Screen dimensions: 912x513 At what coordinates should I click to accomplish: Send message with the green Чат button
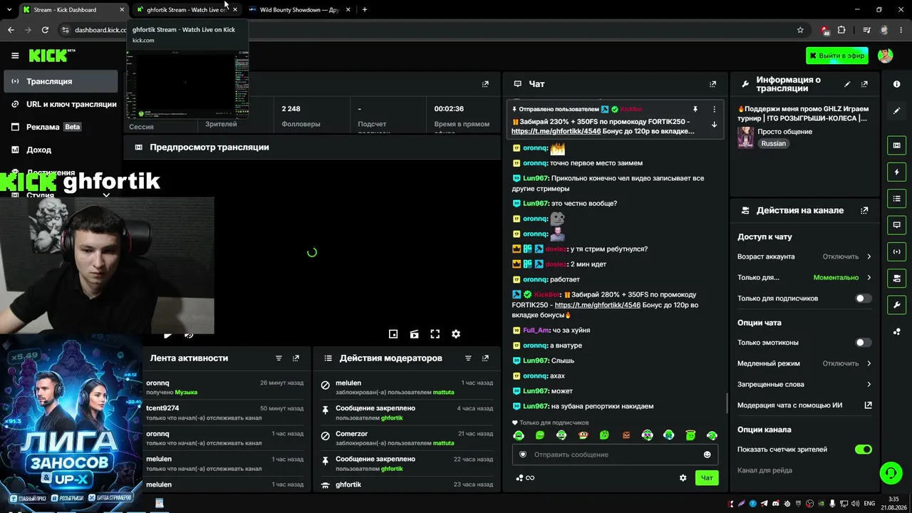(707, 478)
